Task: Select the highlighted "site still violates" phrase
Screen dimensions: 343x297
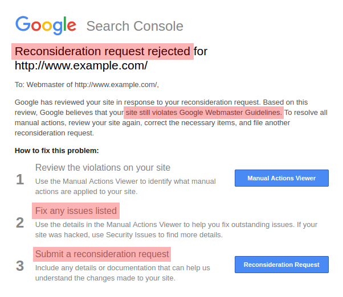Action: point(203,112)
